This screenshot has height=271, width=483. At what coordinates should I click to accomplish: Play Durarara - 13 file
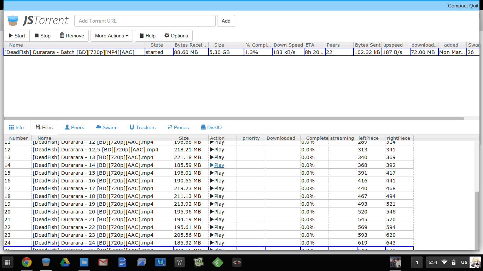point(217,157)
